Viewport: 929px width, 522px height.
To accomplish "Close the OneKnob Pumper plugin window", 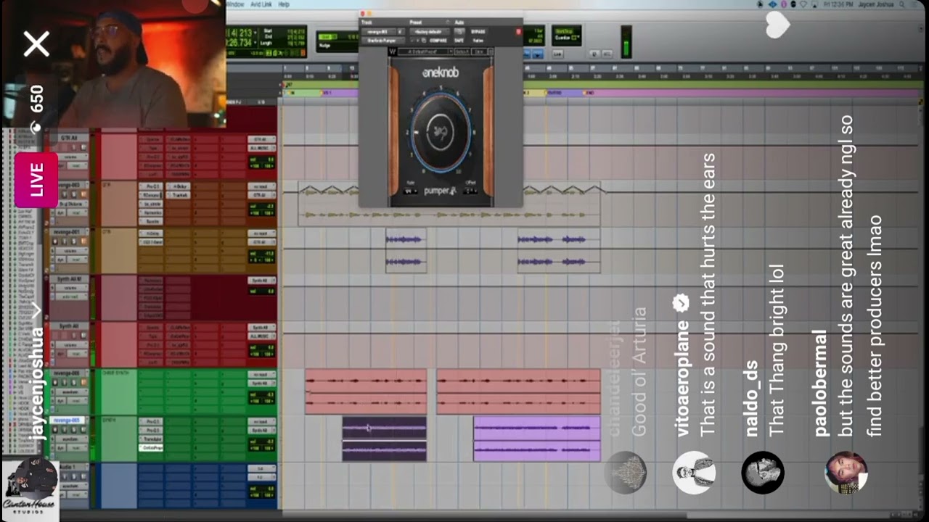I will click(363, 14).
